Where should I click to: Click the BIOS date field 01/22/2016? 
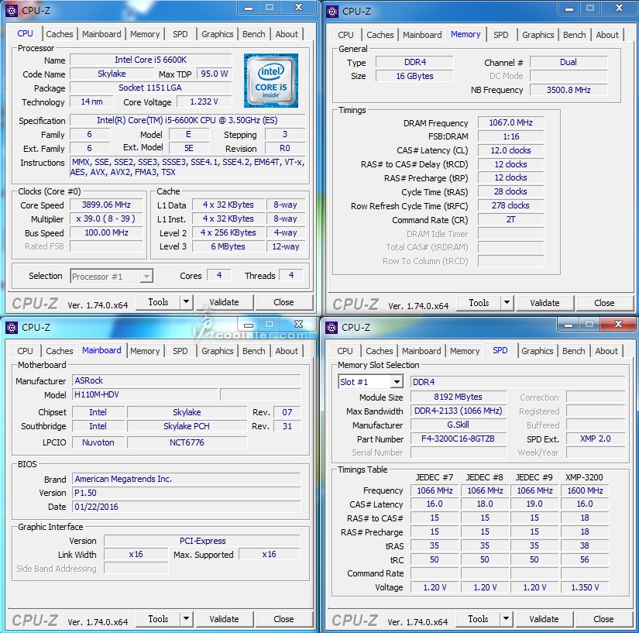pyautogui.click(x=186, y=507)
